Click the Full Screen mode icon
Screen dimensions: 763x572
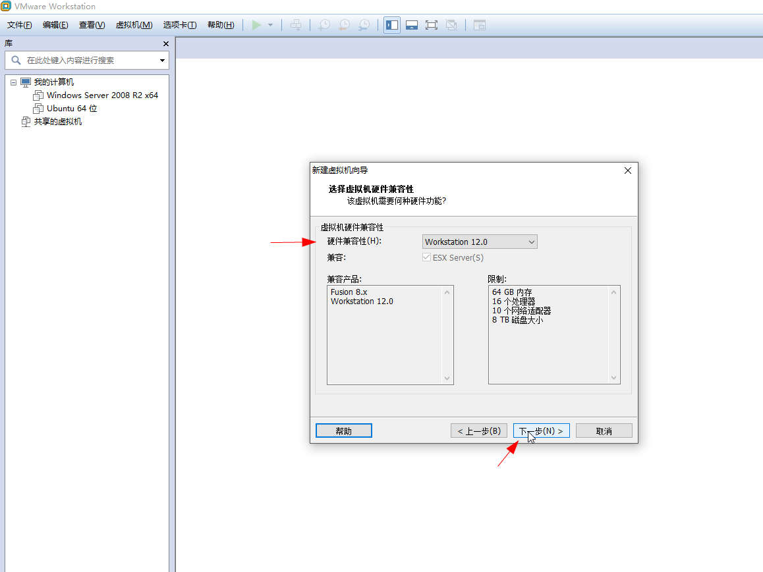point(432,25)
